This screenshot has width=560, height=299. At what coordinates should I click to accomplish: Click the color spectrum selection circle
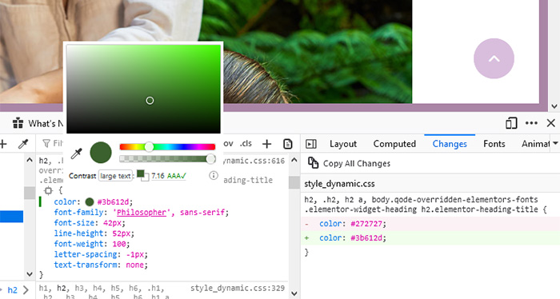(x=150, y=101)
